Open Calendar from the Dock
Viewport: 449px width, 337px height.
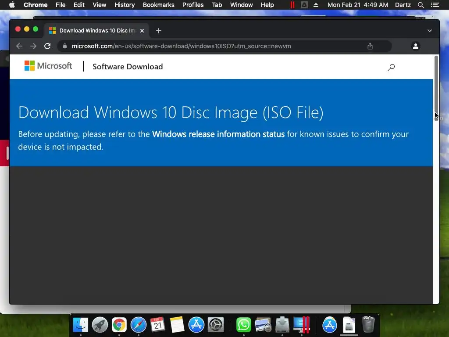157,325
